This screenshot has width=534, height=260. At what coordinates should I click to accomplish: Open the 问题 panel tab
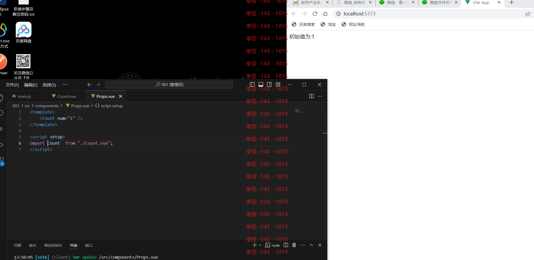18,245
